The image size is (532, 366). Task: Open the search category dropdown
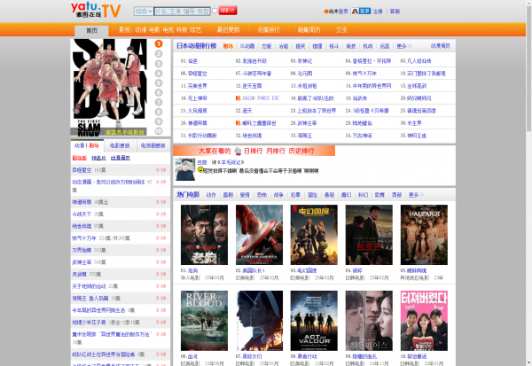[143, 12]
